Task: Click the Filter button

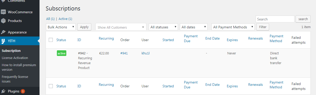Action: pyautogui.click(x=262, y=27)
